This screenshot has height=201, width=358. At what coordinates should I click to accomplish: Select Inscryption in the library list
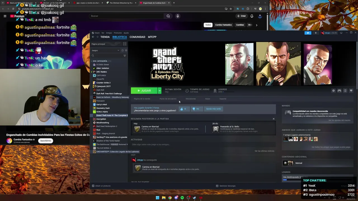click(101, 119)
